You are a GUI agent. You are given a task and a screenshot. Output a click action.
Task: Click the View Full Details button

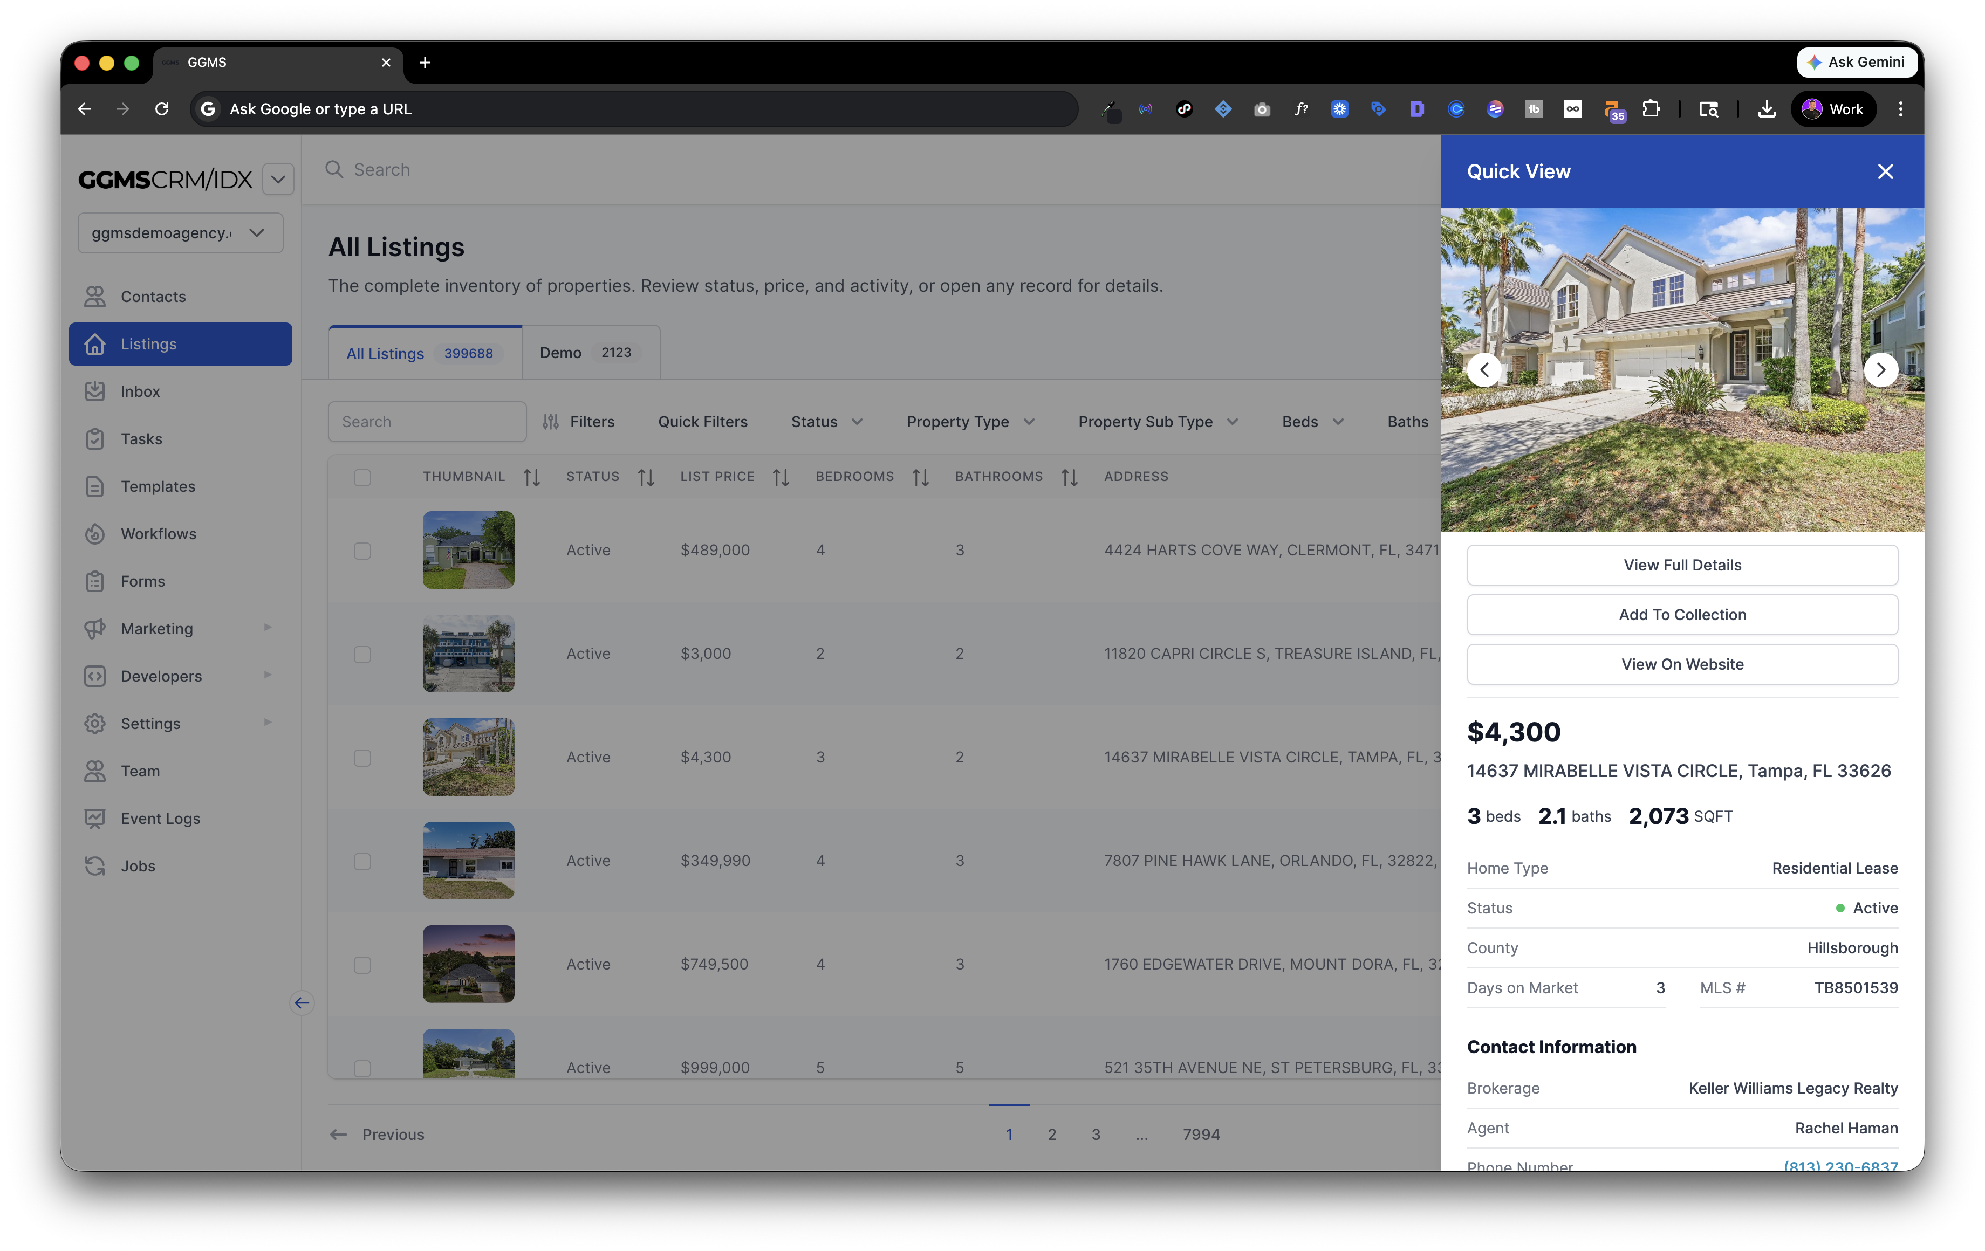click(x=1682, y=565)
